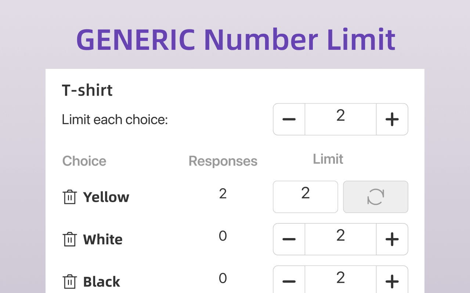Click the Responses column header
Screen dimensions: 470x293
click(x=223, y=161)
